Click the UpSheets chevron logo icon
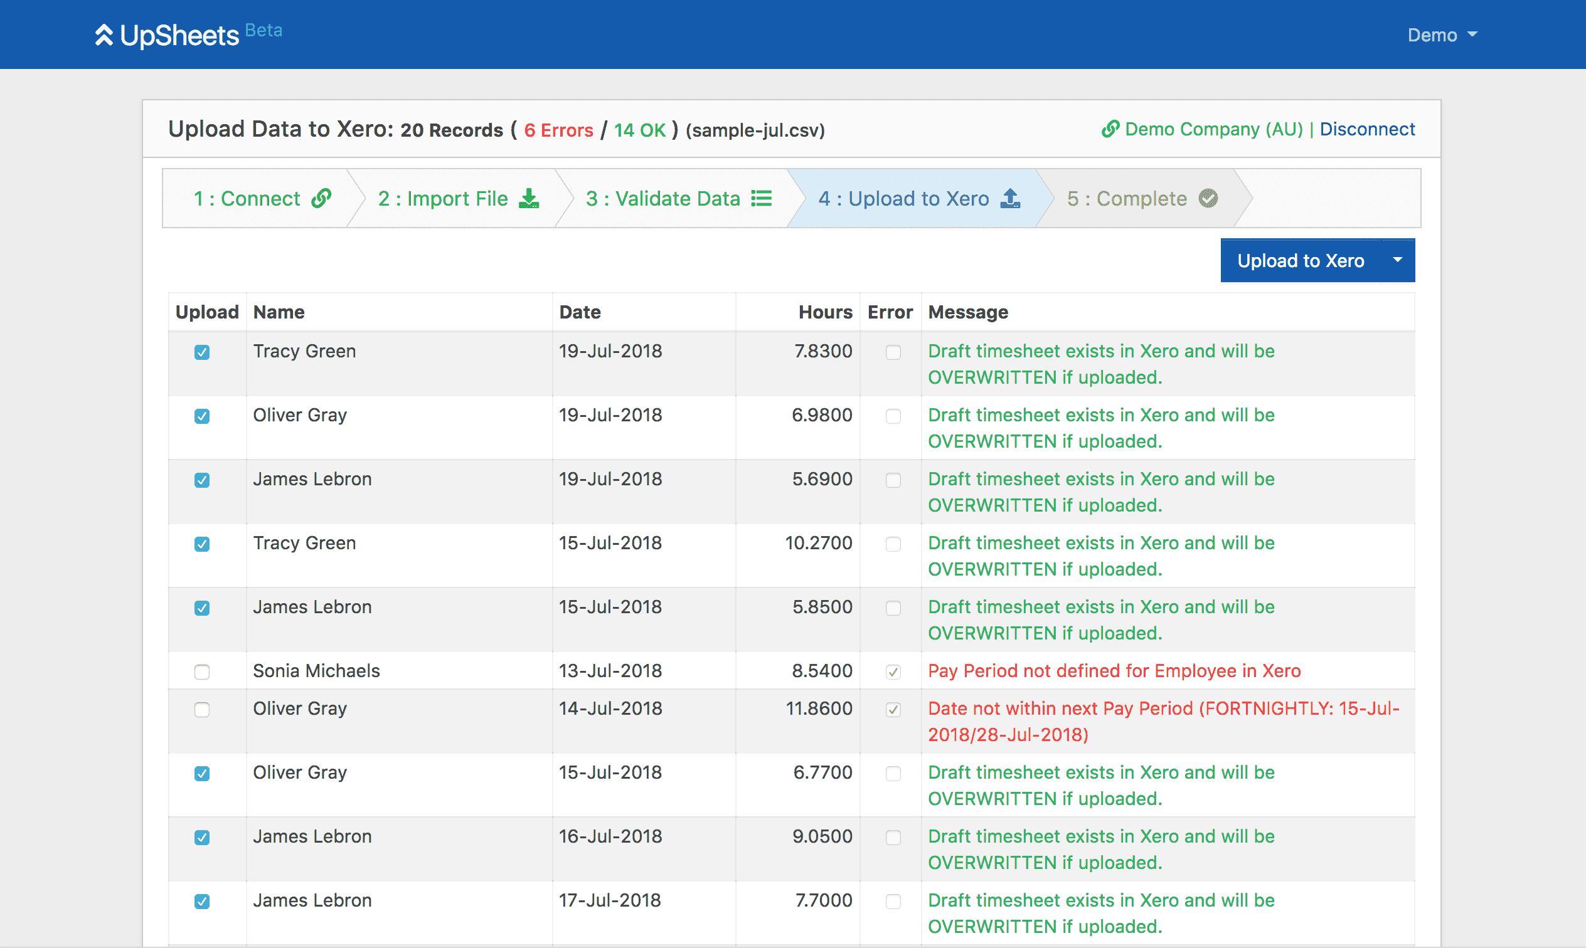 point(104,35)
